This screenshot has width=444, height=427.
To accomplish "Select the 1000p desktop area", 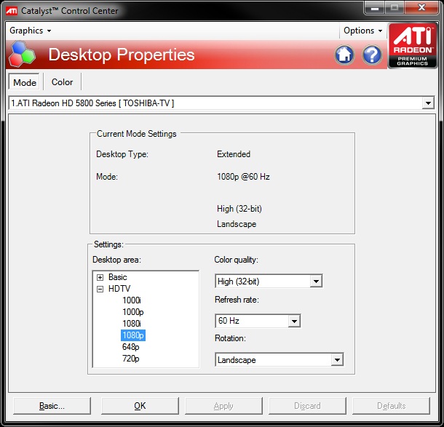I will click(132, 312).
